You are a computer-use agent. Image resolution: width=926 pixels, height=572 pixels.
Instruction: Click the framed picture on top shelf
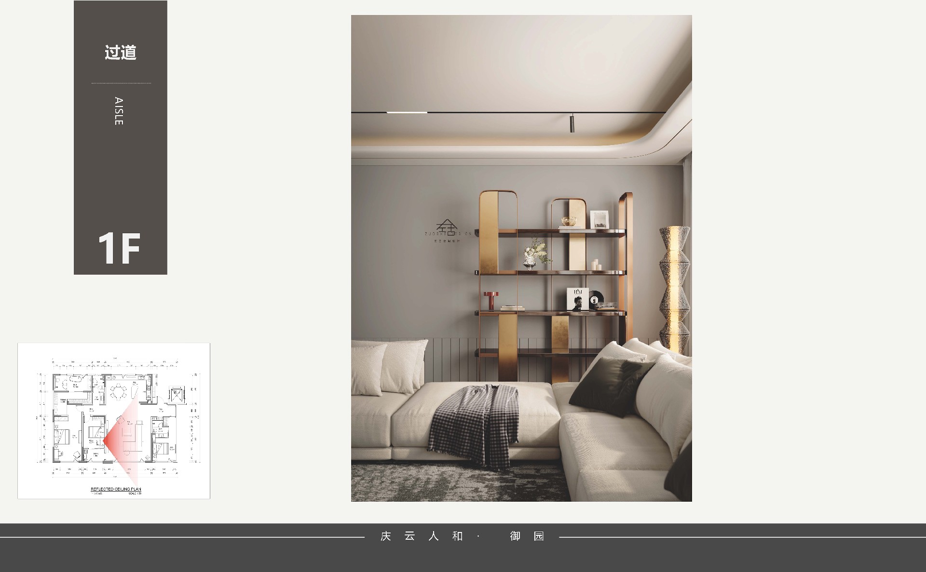[599, 219]
